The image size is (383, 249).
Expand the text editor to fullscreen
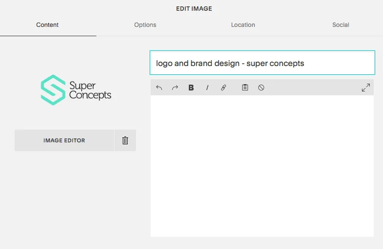(366, 88)
